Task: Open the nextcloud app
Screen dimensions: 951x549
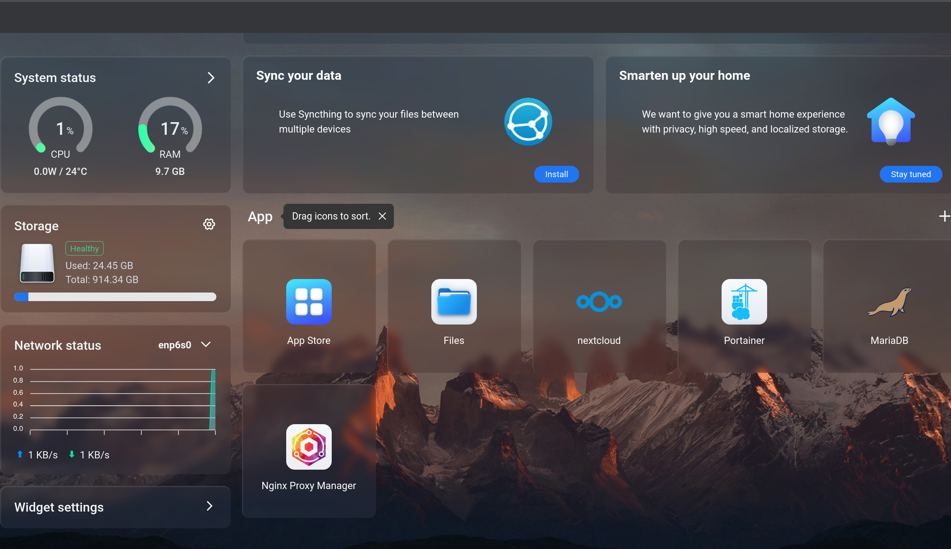Action: coord(599,302)
